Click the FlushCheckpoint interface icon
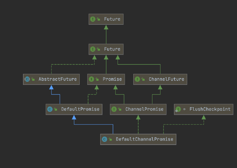Screen dimensions: 237x168 pyautogui.click(x=178, y=109)
